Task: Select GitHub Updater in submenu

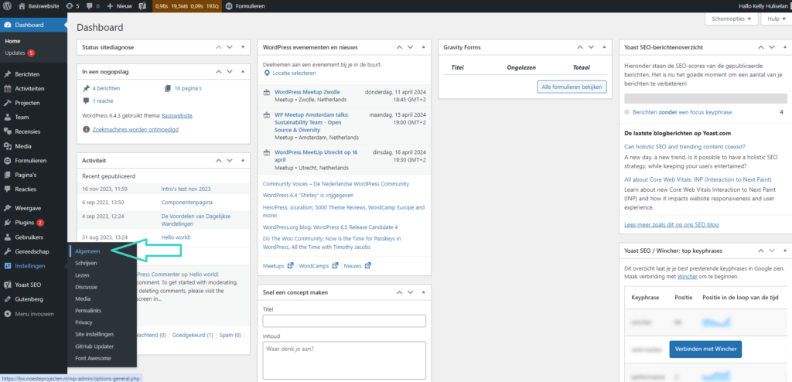Action: click(x=94, y=346)
